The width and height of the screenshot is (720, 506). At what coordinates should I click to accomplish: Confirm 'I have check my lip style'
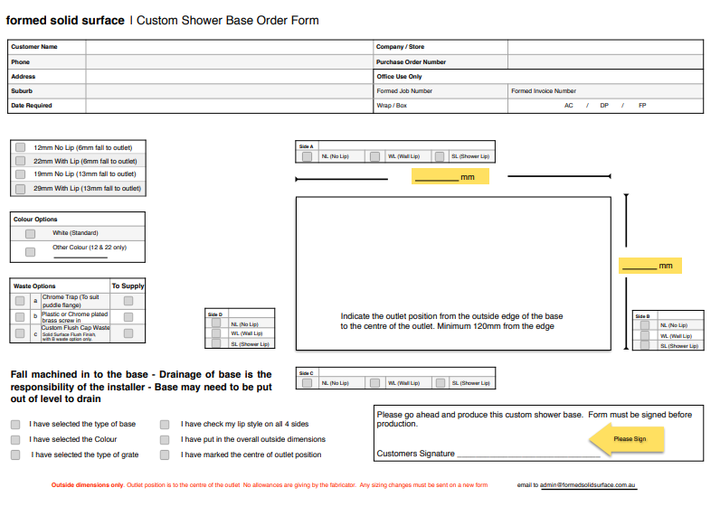point(165,425)
